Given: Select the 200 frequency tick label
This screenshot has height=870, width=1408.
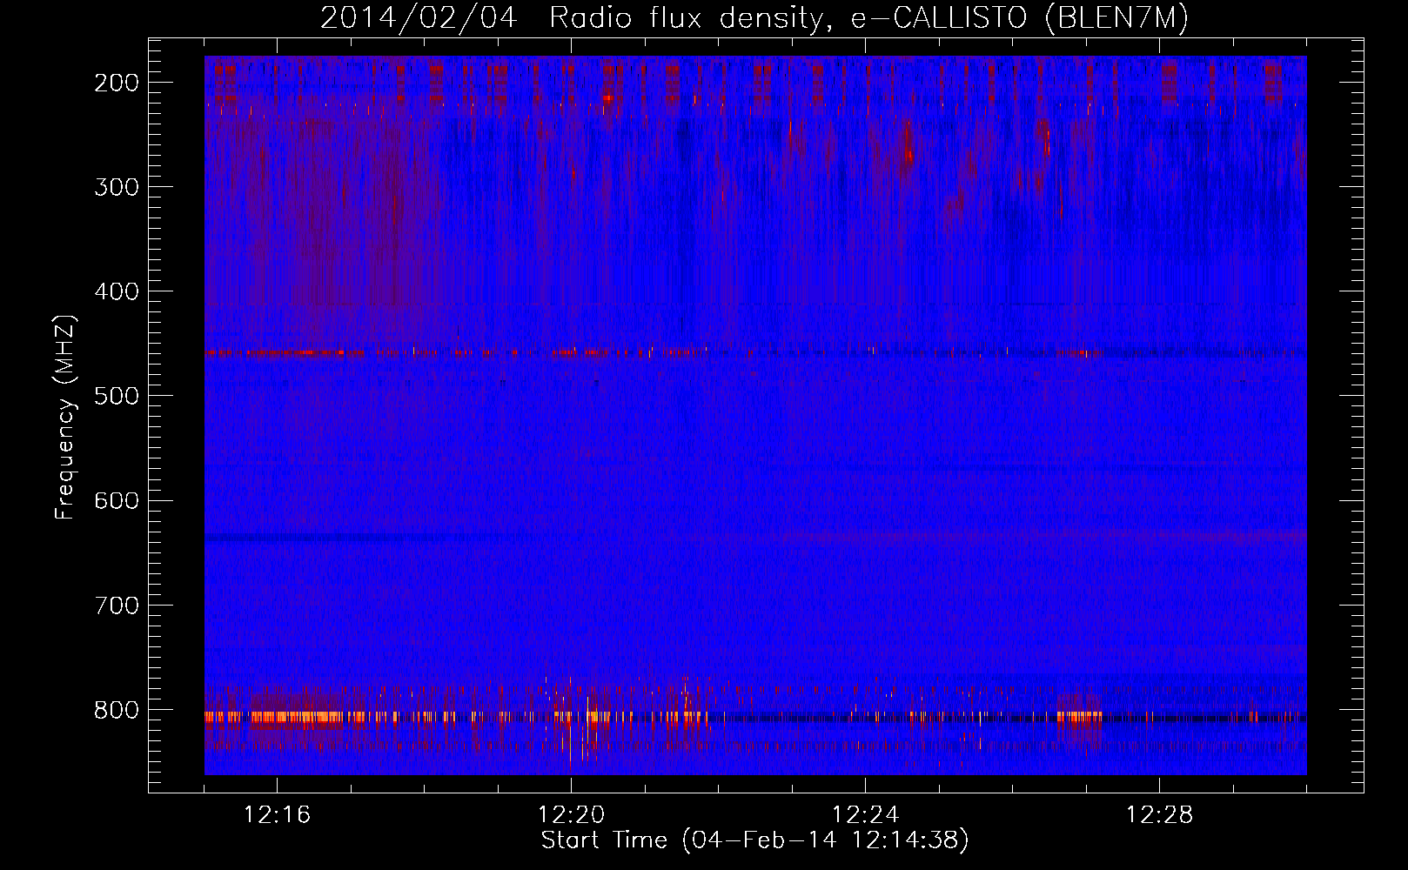Looking at the screenshot, I should point(116,83).
